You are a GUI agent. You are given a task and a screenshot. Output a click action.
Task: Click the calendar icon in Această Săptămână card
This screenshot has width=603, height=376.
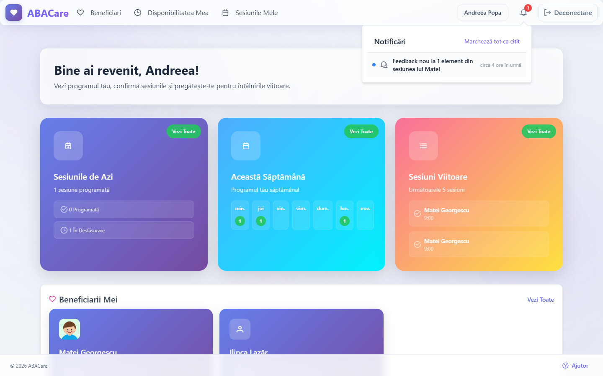[246, 146]
